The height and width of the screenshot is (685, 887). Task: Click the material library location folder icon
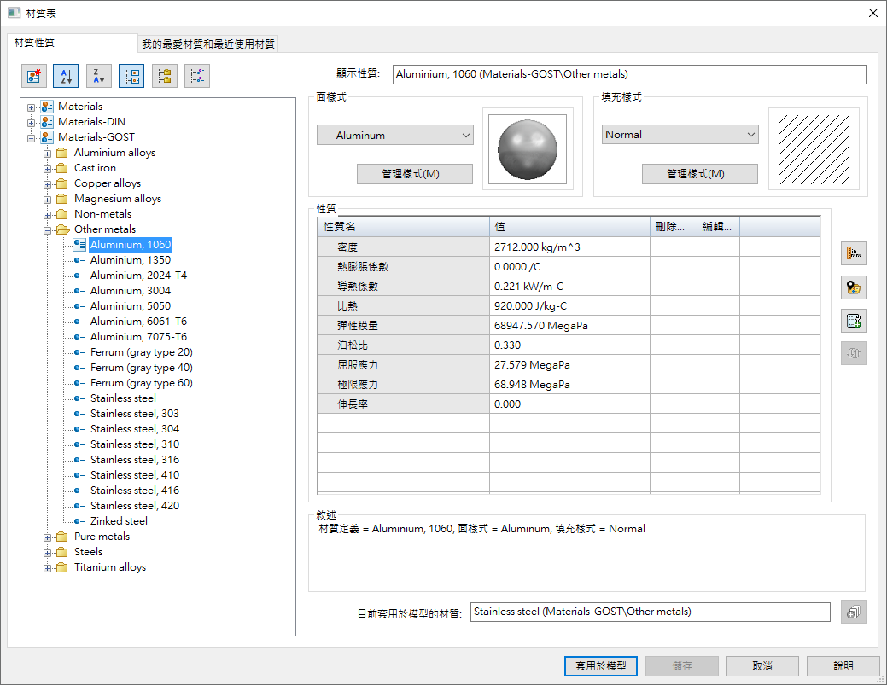(x=853, y=287)
